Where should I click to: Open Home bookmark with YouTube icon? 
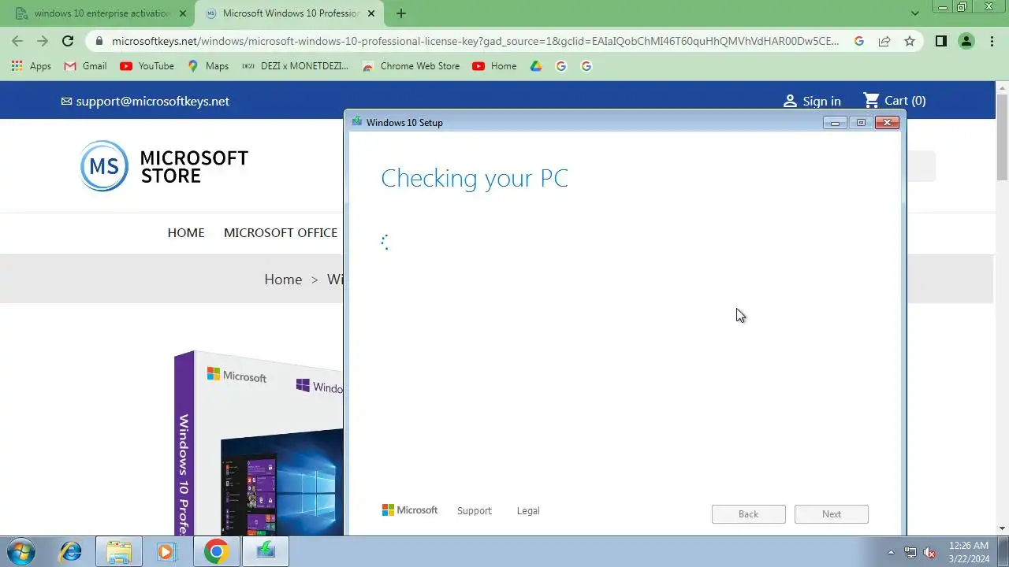pos(494,66)
